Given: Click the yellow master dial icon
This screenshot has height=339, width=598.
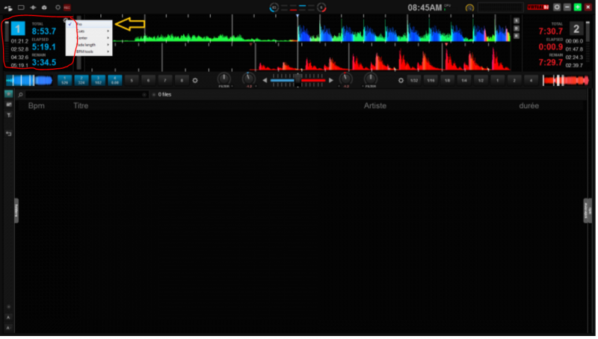Looking at the screenshot, I should click(x=469, y=7).
